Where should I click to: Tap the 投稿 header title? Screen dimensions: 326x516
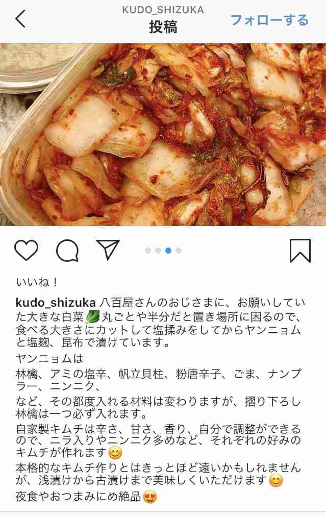163,27
